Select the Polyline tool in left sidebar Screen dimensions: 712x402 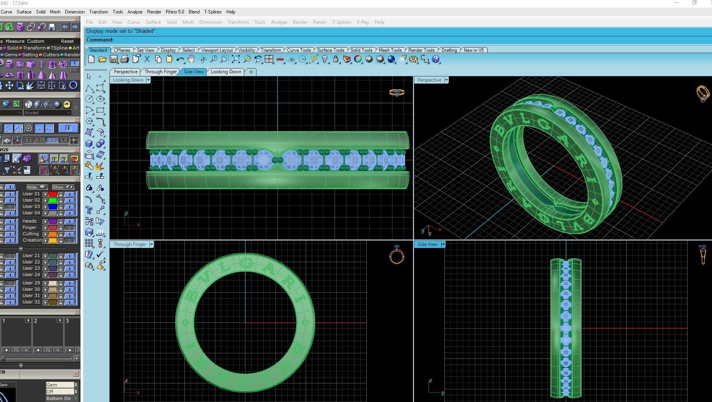pos(89,88)
